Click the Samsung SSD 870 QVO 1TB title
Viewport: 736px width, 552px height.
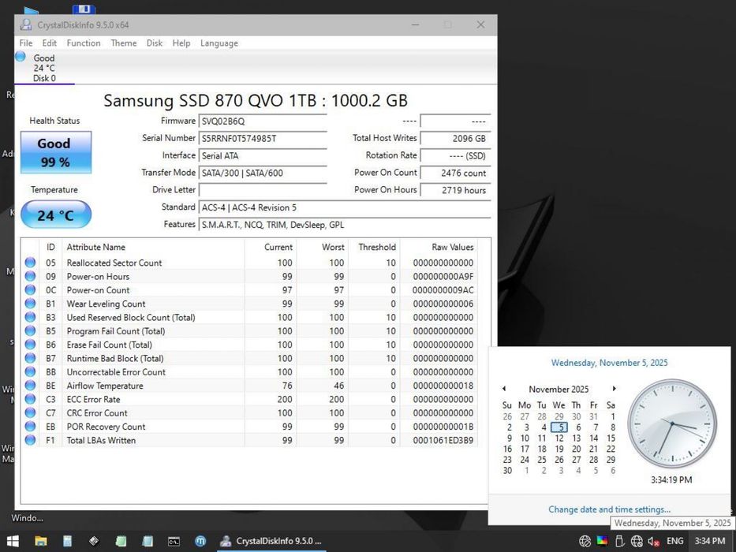(256, 100)
